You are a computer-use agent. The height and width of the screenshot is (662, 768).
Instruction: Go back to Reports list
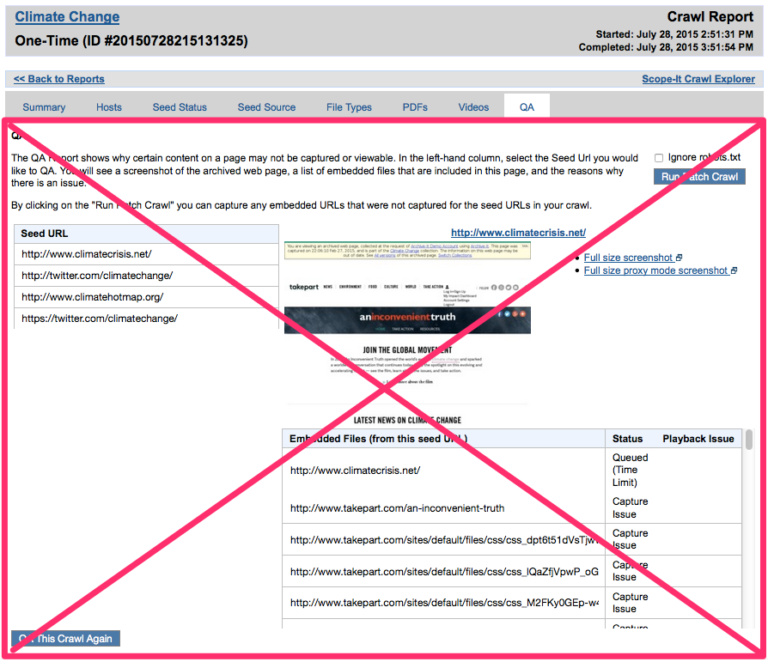[x=58, y=79]
